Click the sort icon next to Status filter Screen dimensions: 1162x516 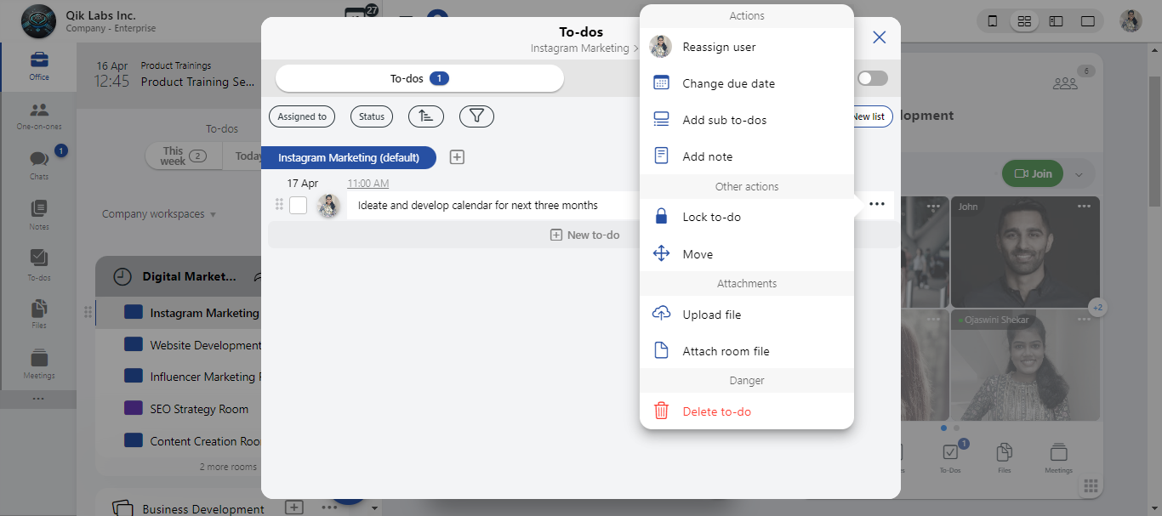click(425, 116)
